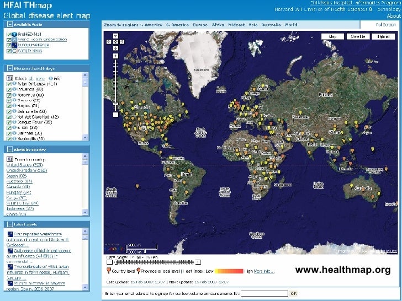Click down arrow of diseases list scrollbar

(85, 137)
